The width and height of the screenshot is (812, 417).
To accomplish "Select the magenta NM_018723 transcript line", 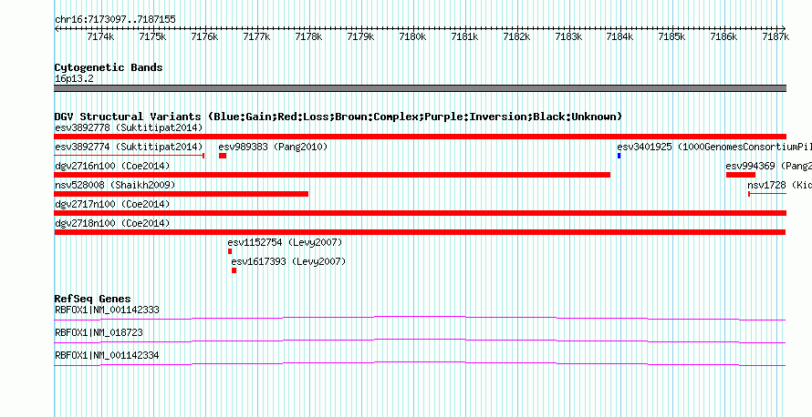I will [420, 341].
